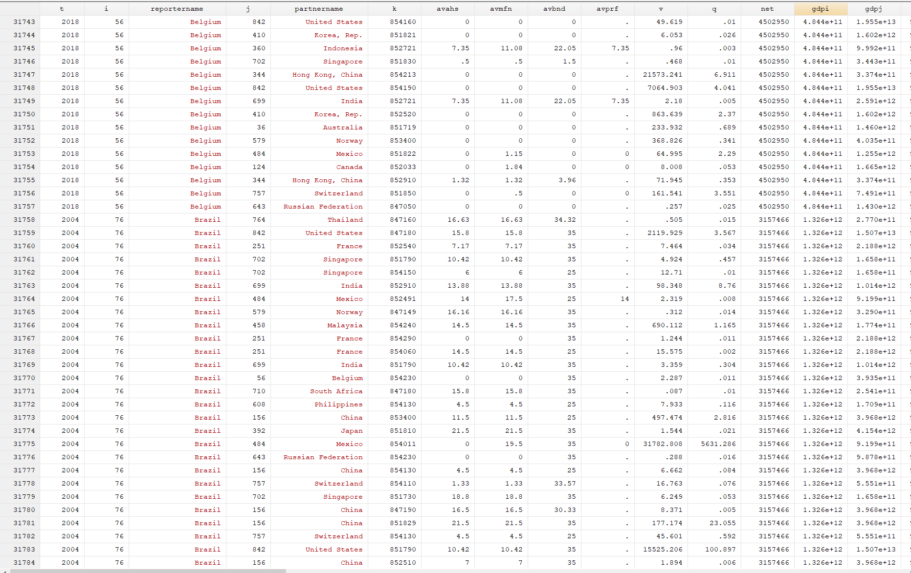The height and width of the screenshot is (573, 911).
Task: Click the net column header
Action: click(x=767, y=9)
